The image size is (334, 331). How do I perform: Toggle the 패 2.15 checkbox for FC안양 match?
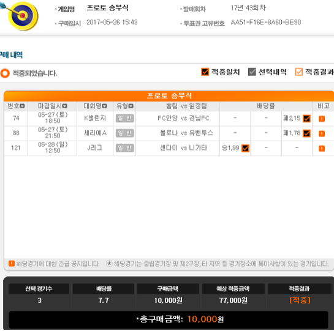[306, 119]
